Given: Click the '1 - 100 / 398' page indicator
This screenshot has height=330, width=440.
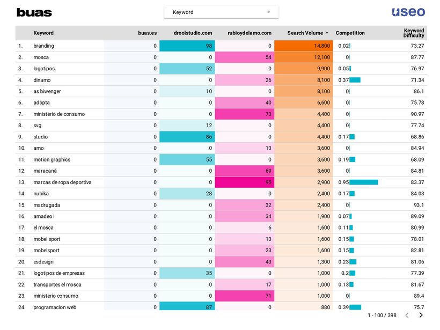Looking at the screenshot, I should [x=382, y=315].
